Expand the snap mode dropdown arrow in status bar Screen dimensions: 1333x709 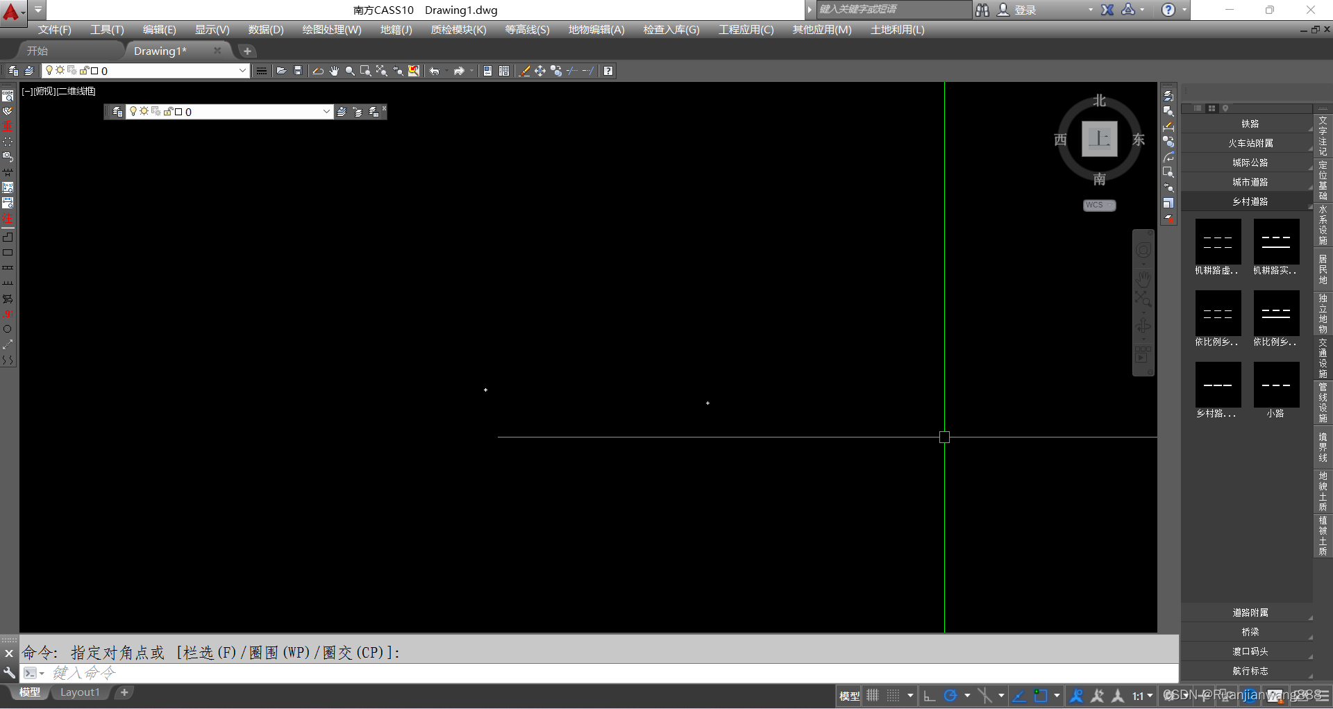(x=910, y=695)
